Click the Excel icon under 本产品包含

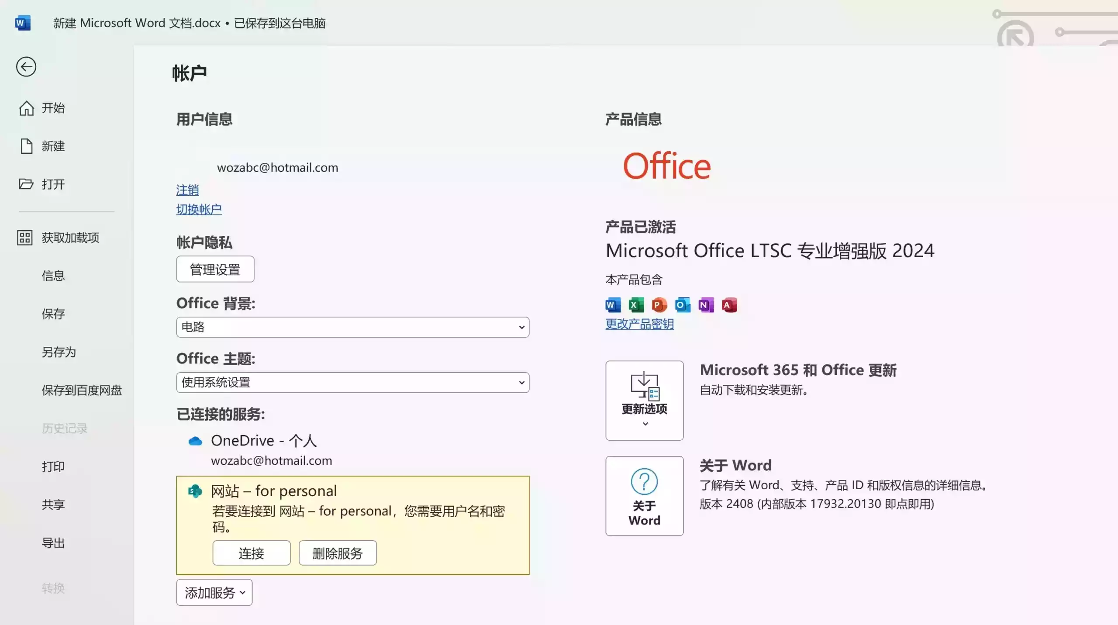point(636,305)
